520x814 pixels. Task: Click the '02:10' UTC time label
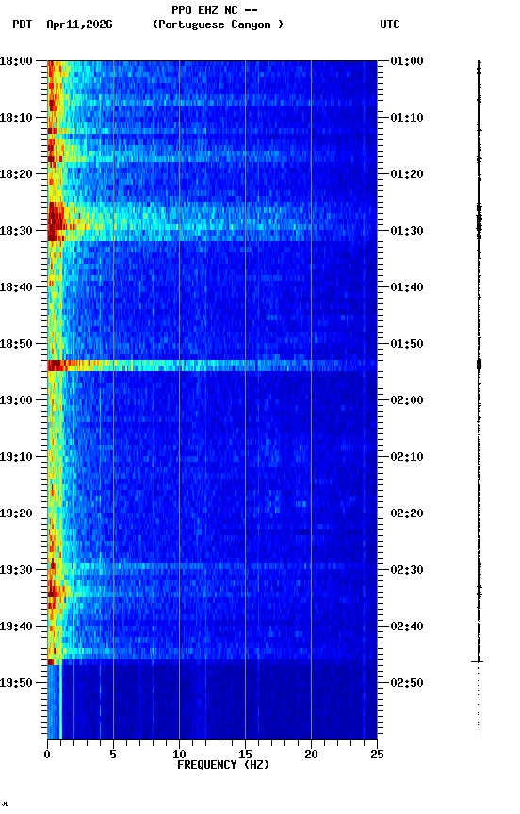pyautogui.click(x=407, y=457)
